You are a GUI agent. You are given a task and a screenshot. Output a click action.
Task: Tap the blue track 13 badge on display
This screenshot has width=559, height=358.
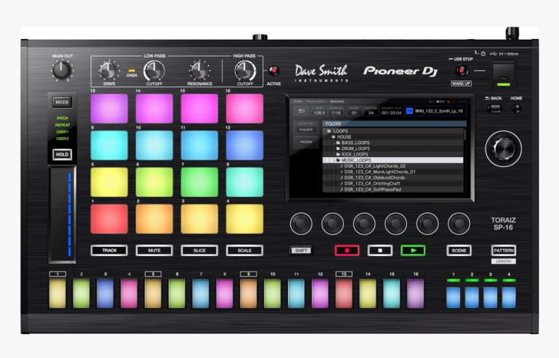click(x=409, y=111)
